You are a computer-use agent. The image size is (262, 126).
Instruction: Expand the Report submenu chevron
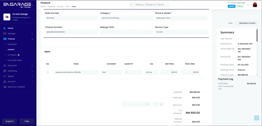pos(32,76)
